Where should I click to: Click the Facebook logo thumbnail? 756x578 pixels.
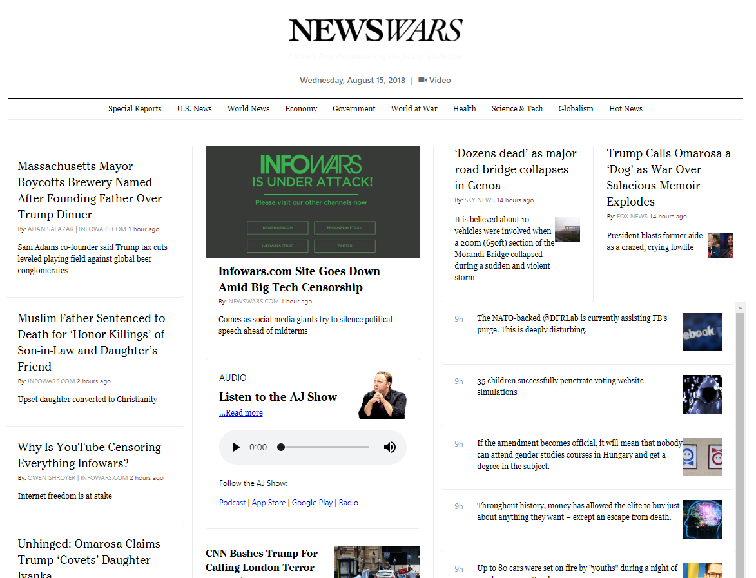tap(702, 332)
